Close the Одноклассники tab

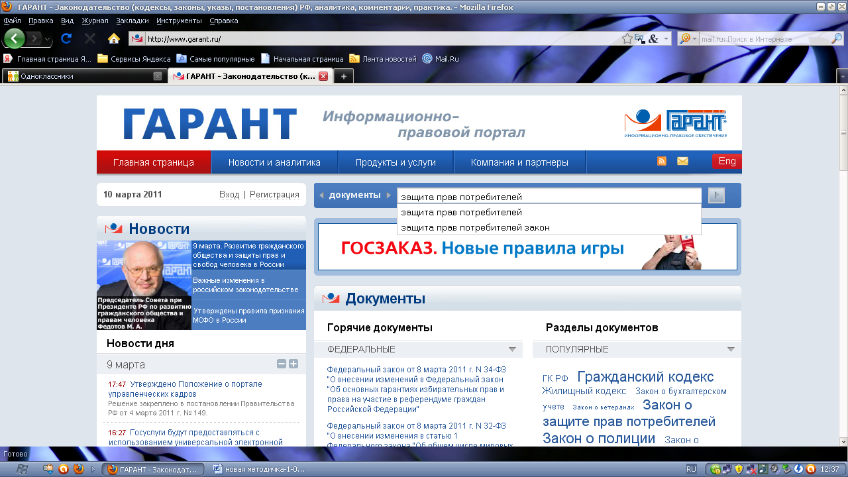pos(158,76)
